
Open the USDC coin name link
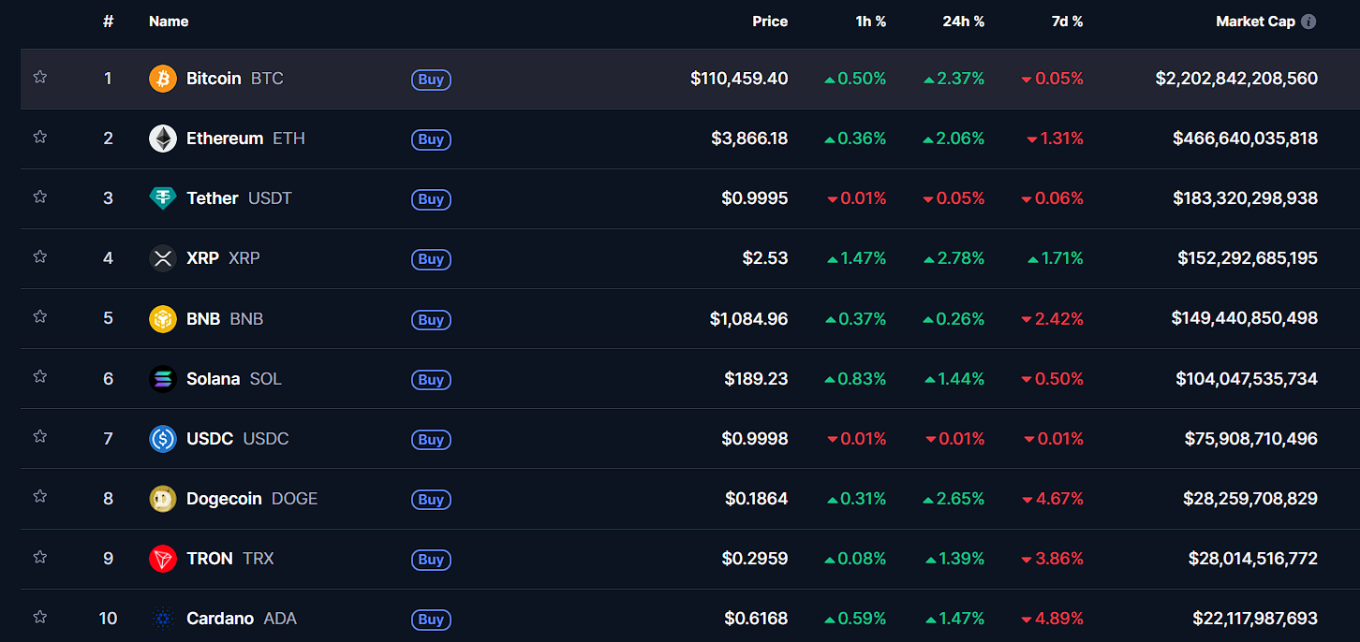tap(210, 439)
